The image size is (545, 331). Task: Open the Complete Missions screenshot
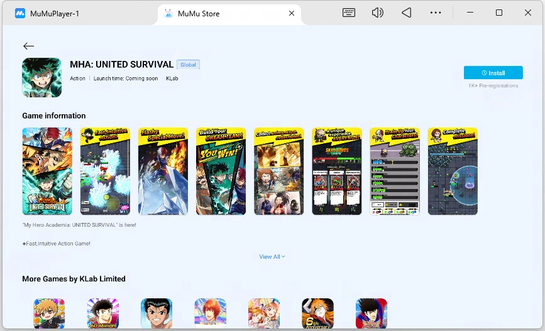click(x=453, y=171)
